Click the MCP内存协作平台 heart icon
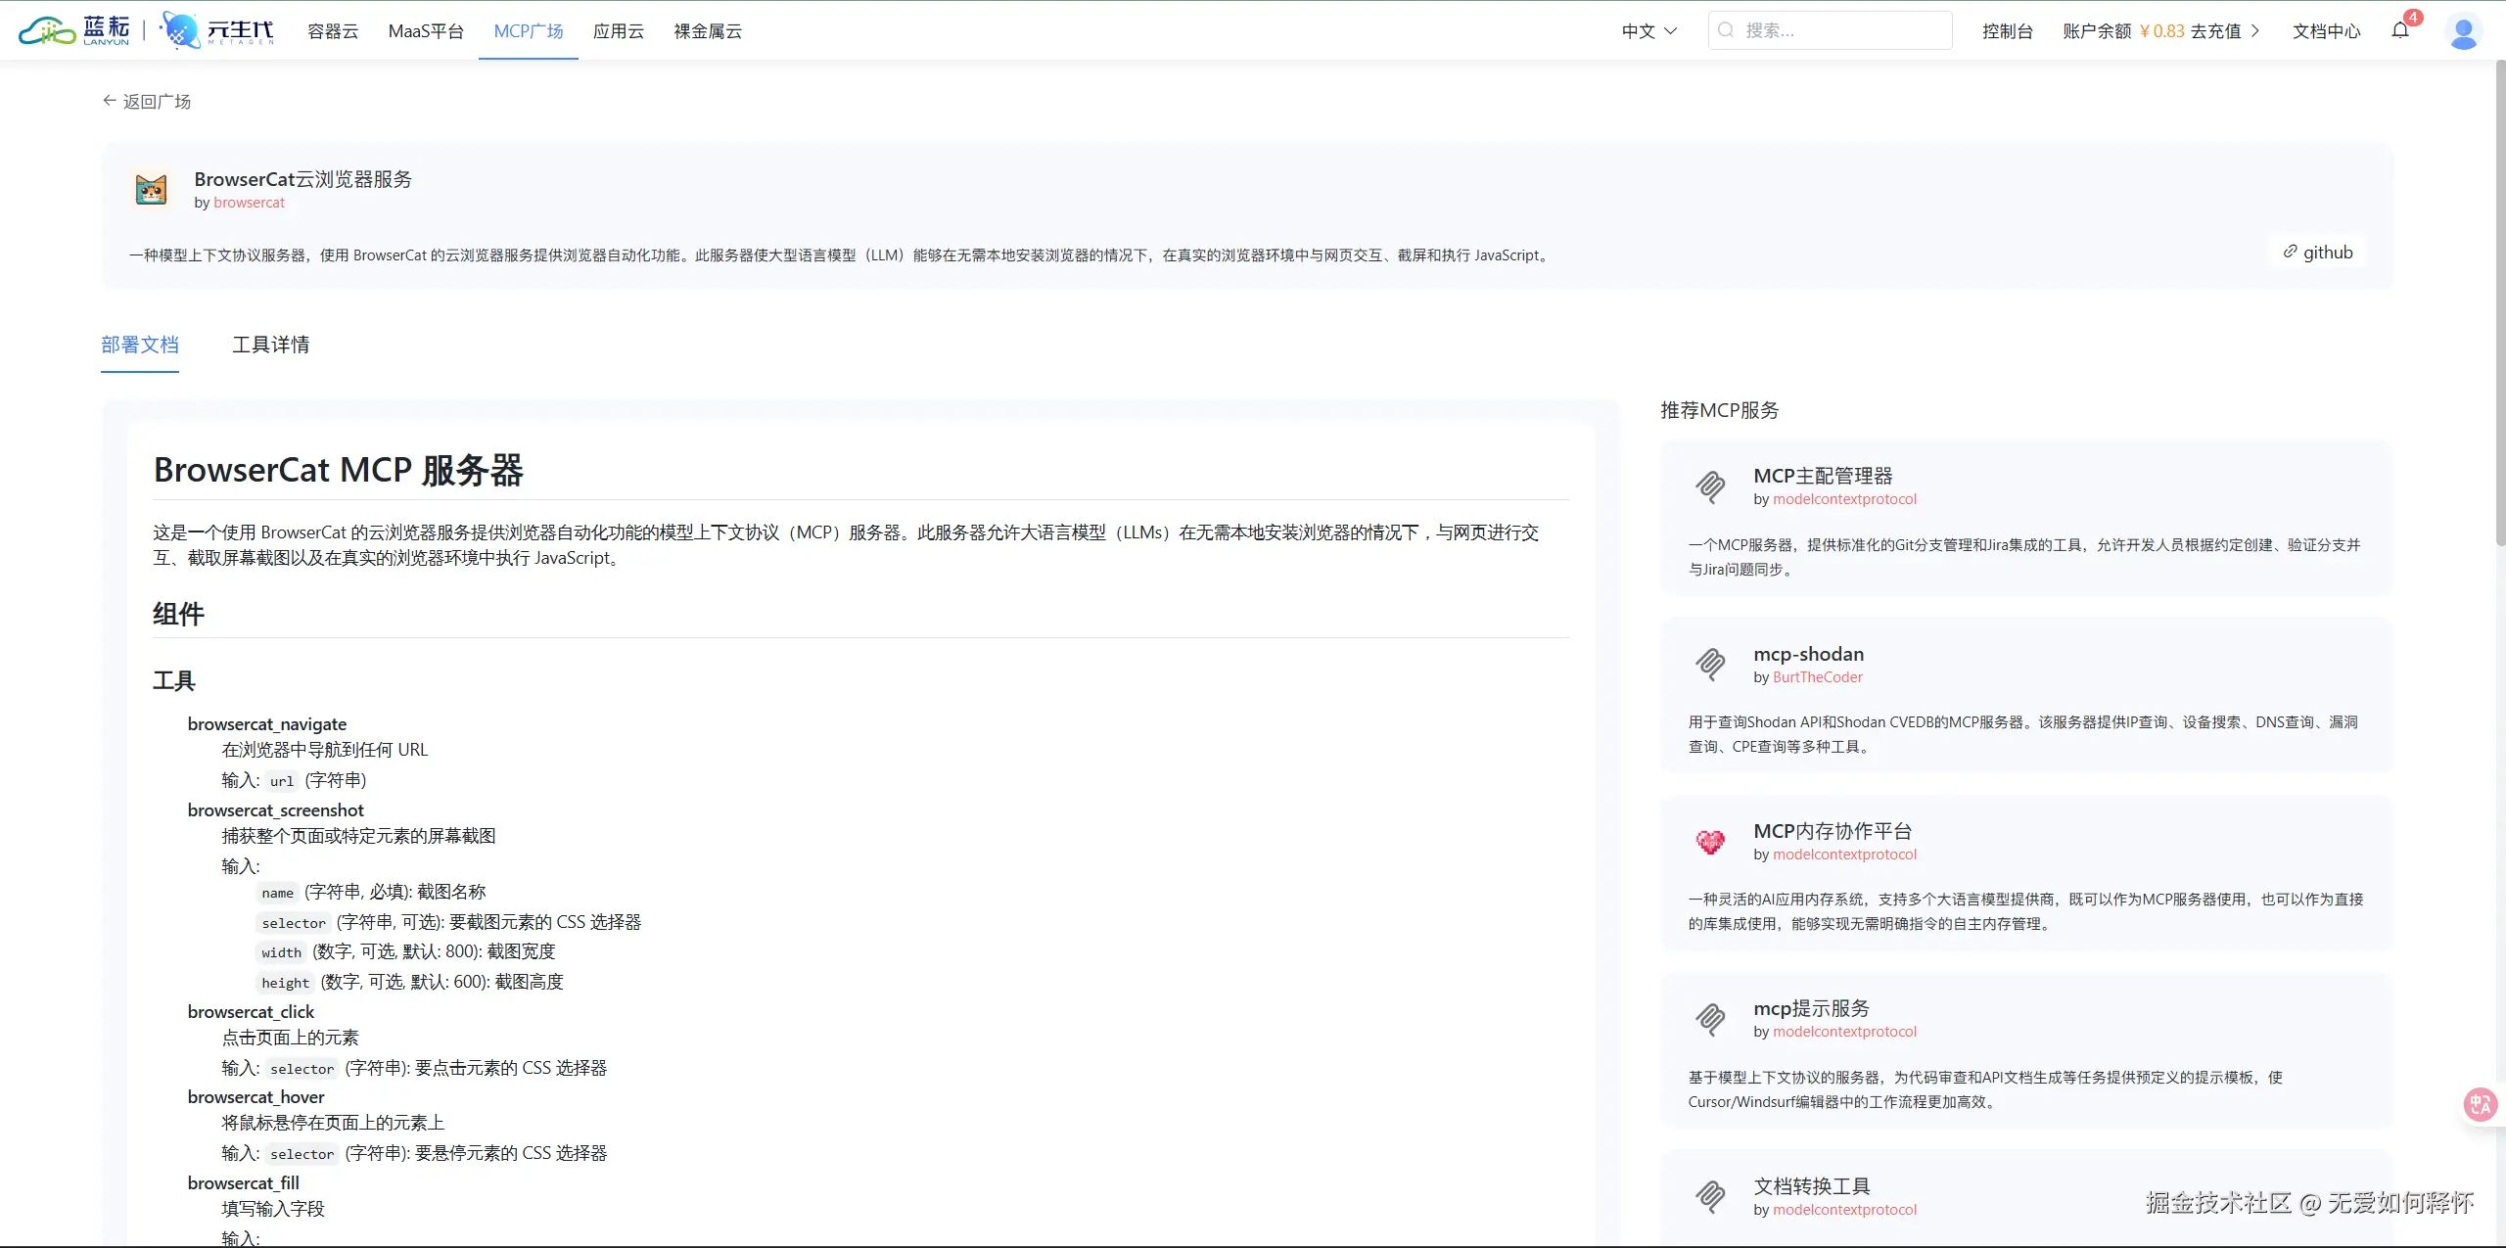 [1710, 841]
